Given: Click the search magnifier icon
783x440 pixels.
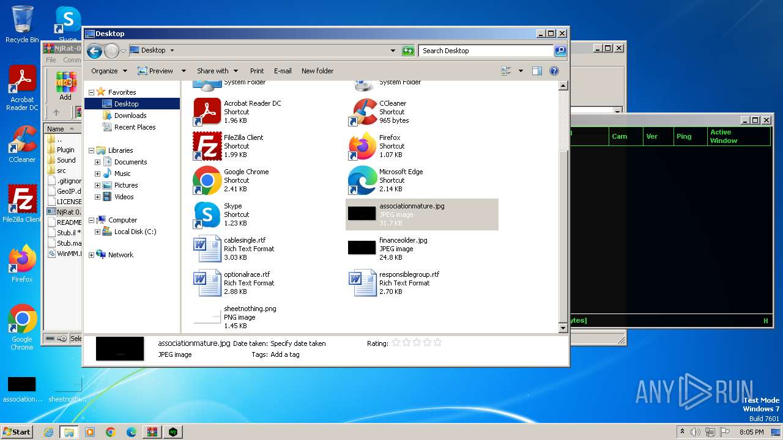Looking at the screenshot, I should (560, 51).
